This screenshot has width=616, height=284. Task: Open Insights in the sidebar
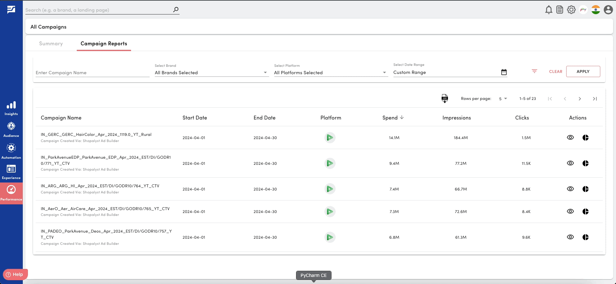pyautogui.click(x=11, y=109)
